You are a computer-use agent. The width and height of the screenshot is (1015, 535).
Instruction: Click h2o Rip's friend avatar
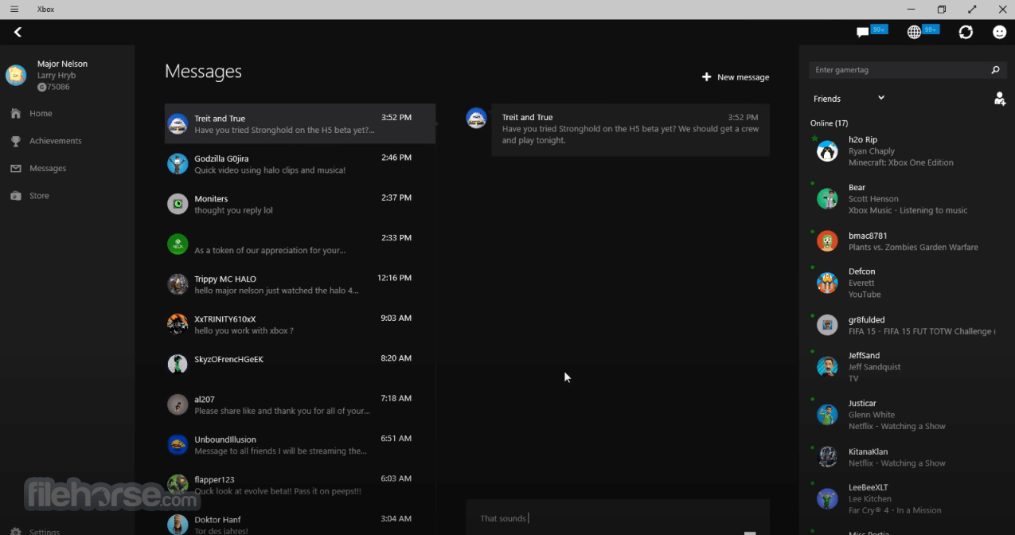point(827,151)
